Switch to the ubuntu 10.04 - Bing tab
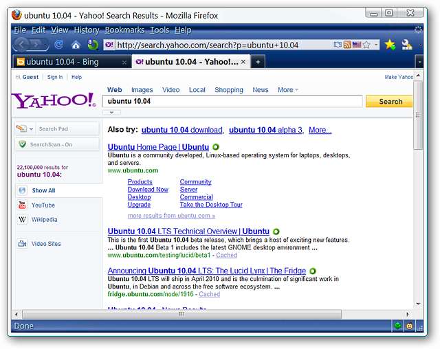The image size is (440, 349). [x=69, y=62]
